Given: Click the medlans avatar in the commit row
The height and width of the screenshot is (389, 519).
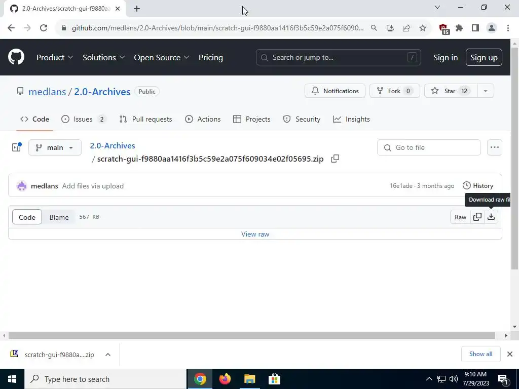Looking at the screenshot, I should (x=22, y=186).
